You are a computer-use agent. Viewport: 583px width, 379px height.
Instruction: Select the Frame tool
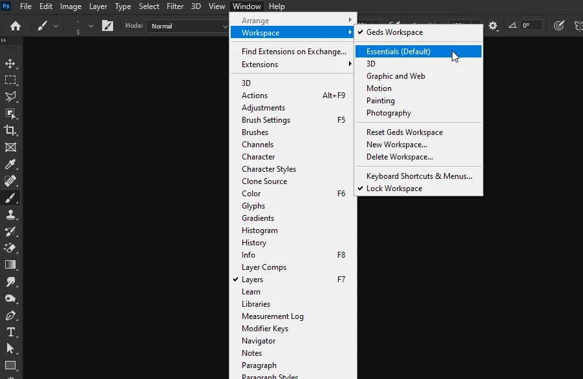10,147
